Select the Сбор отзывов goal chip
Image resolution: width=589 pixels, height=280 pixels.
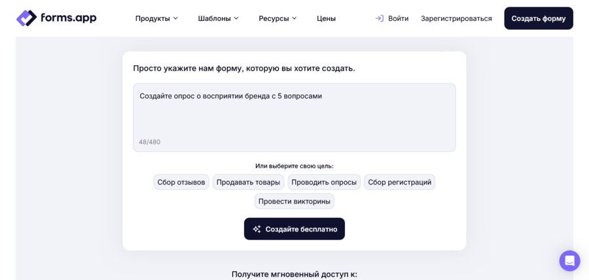(x=181, y=182)
